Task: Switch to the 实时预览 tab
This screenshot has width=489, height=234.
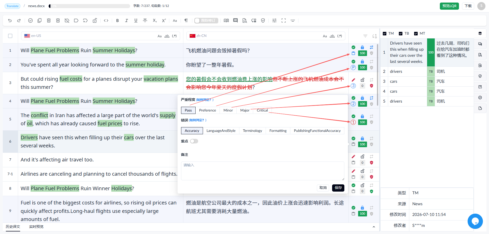Action: point(36,227)
